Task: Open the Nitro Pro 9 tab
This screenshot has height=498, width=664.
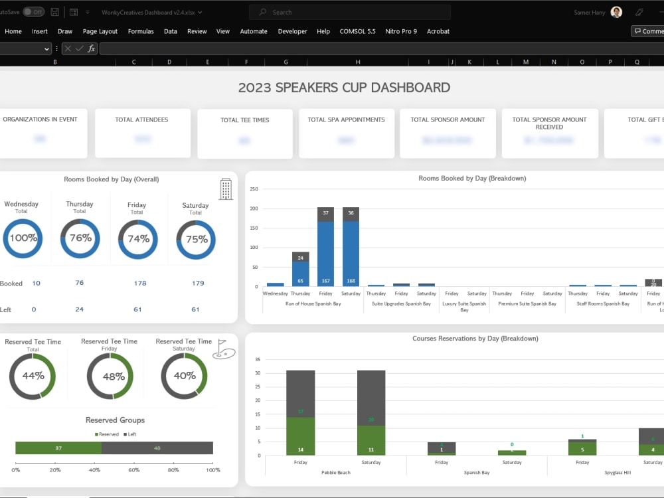Action: click(x=401, y=31)
